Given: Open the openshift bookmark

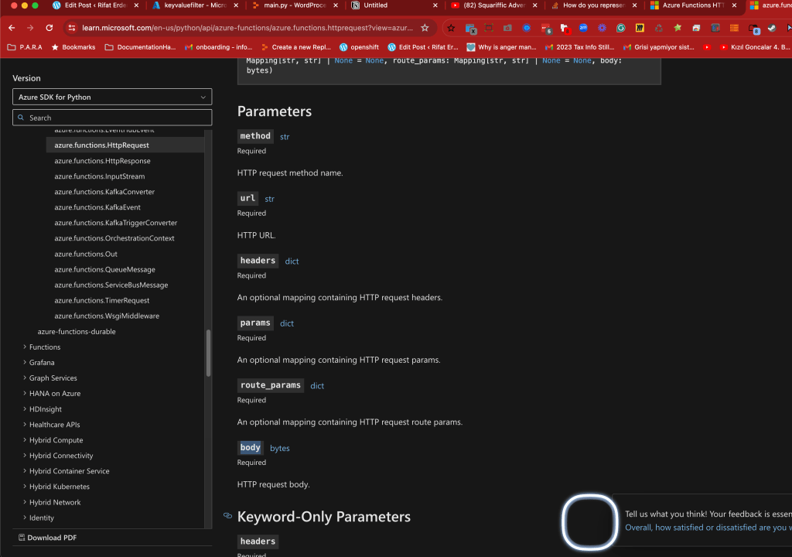Looking at the screenshot, I should coord(359,47).
